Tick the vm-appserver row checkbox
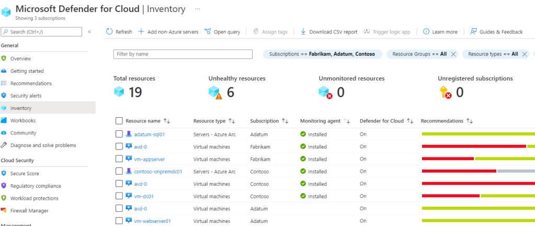 click(119, 159)
